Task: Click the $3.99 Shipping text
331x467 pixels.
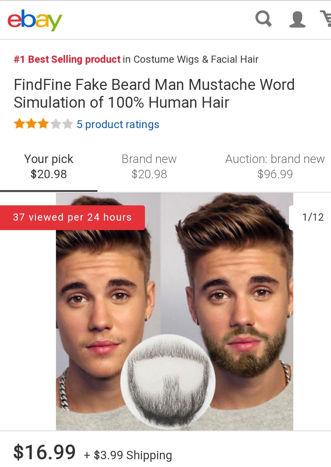Action: coord(132,455)
